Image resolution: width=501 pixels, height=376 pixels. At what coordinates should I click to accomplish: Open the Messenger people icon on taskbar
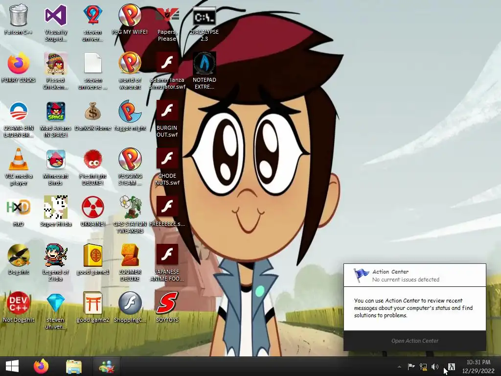(107, 366)
